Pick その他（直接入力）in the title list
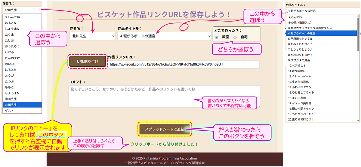The width and height of the screenshot is (361, 167). (321, 22)
